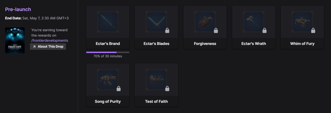The image size is (331, 113).
Task: Click the About This Drop button
Action: tap(48, 47)
